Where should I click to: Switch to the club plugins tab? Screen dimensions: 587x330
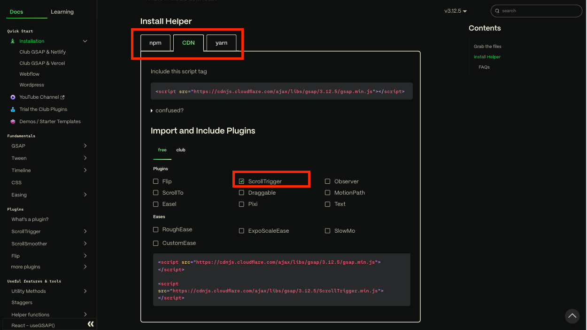click(181, 150)
